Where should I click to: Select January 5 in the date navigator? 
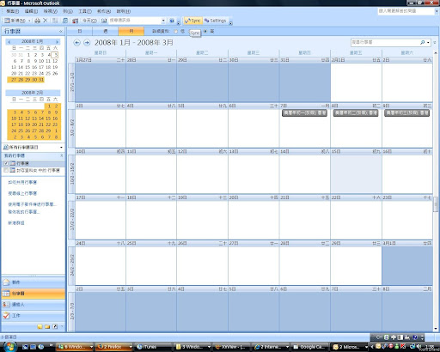tap(55, 55)
